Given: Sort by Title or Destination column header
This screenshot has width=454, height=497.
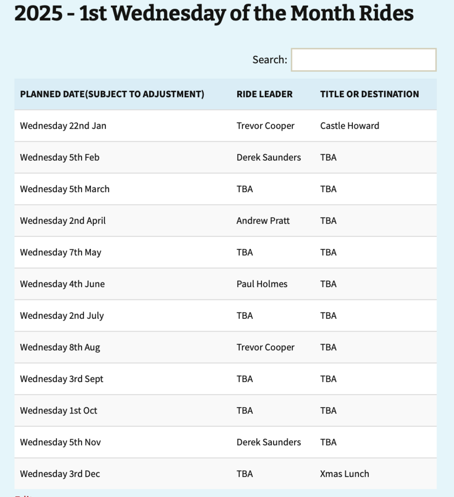Looking at the screenshot, I should point(369,94).
